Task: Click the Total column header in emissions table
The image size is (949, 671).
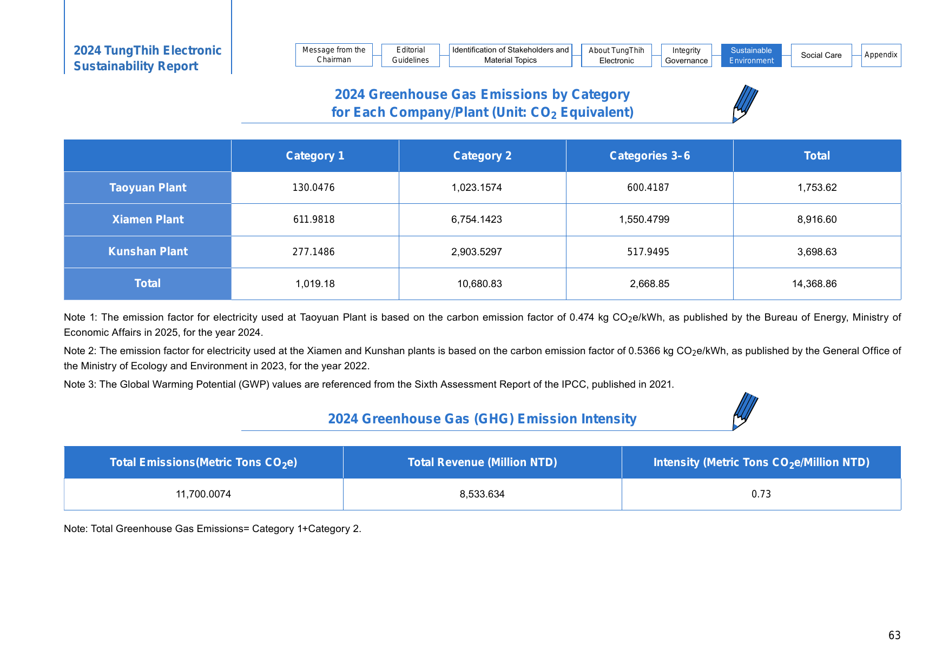Action: pyautogui.click(x=817, y=156)
